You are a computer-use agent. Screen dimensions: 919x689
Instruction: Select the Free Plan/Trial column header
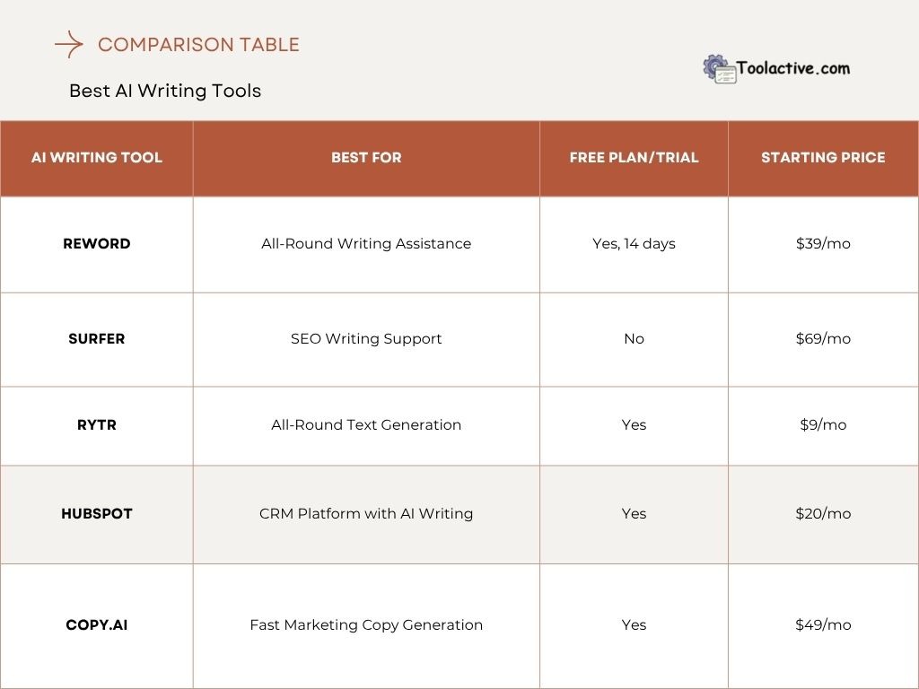[x=634, y=158]
